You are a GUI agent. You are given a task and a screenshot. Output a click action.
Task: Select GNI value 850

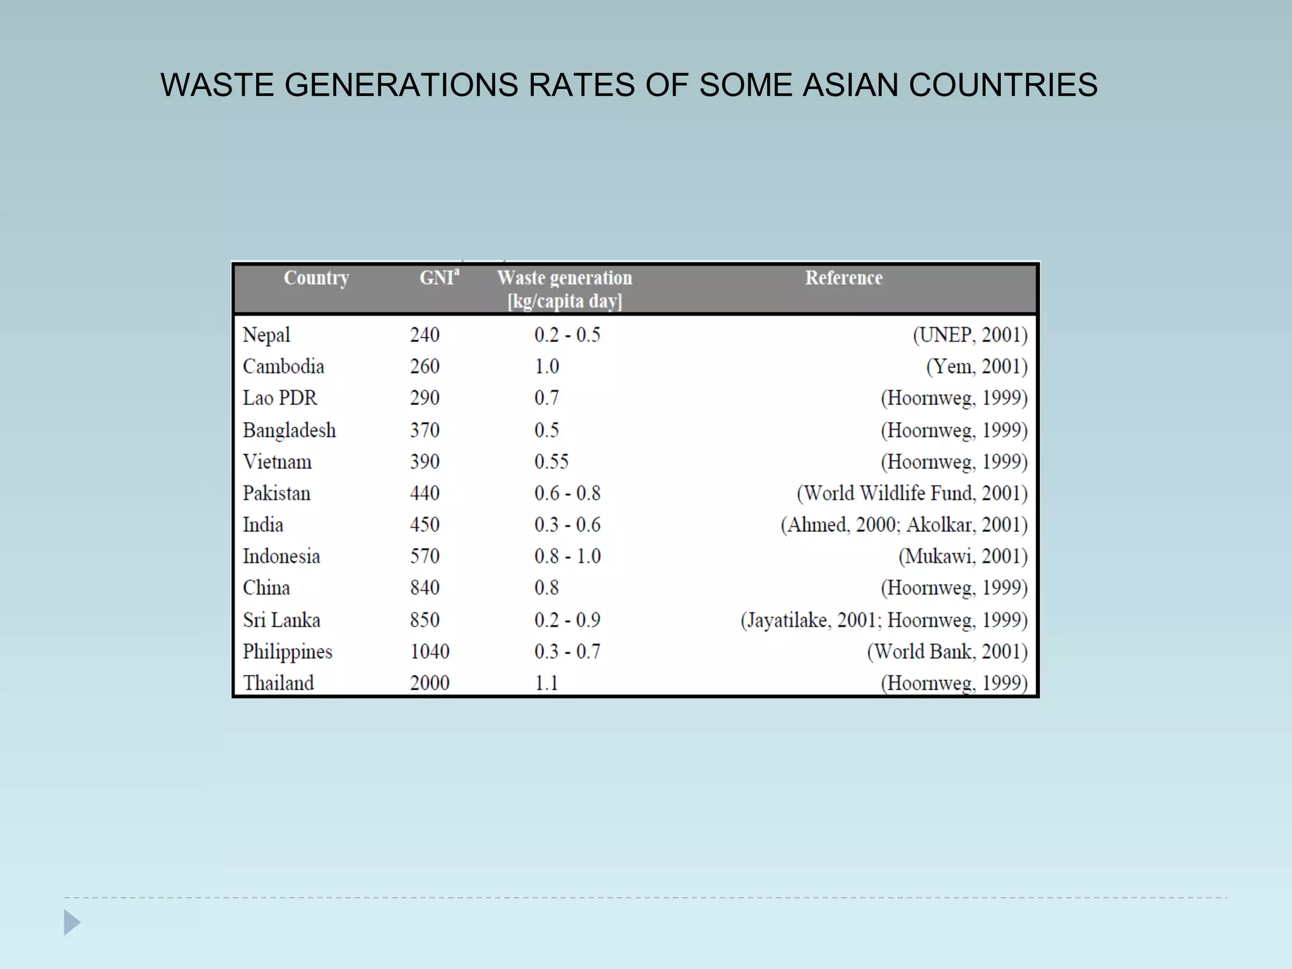click(425, 620)
